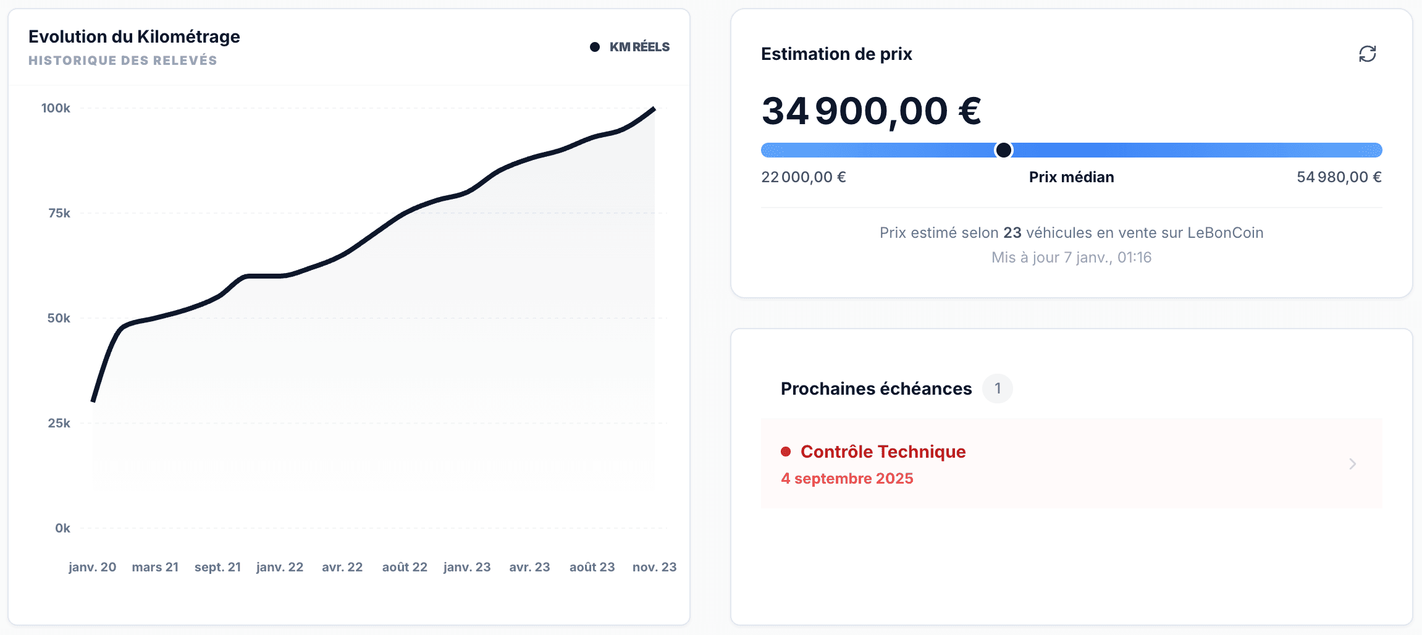The height and width of the screenshot is (635, 1422).
Task: Click the refresh icon to update price estimation
Action: pos(1366,54)
